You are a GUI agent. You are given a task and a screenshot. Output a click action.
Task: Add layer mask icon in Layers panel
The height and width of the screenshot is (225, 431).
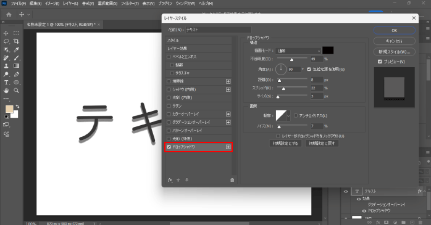point(386,223)
